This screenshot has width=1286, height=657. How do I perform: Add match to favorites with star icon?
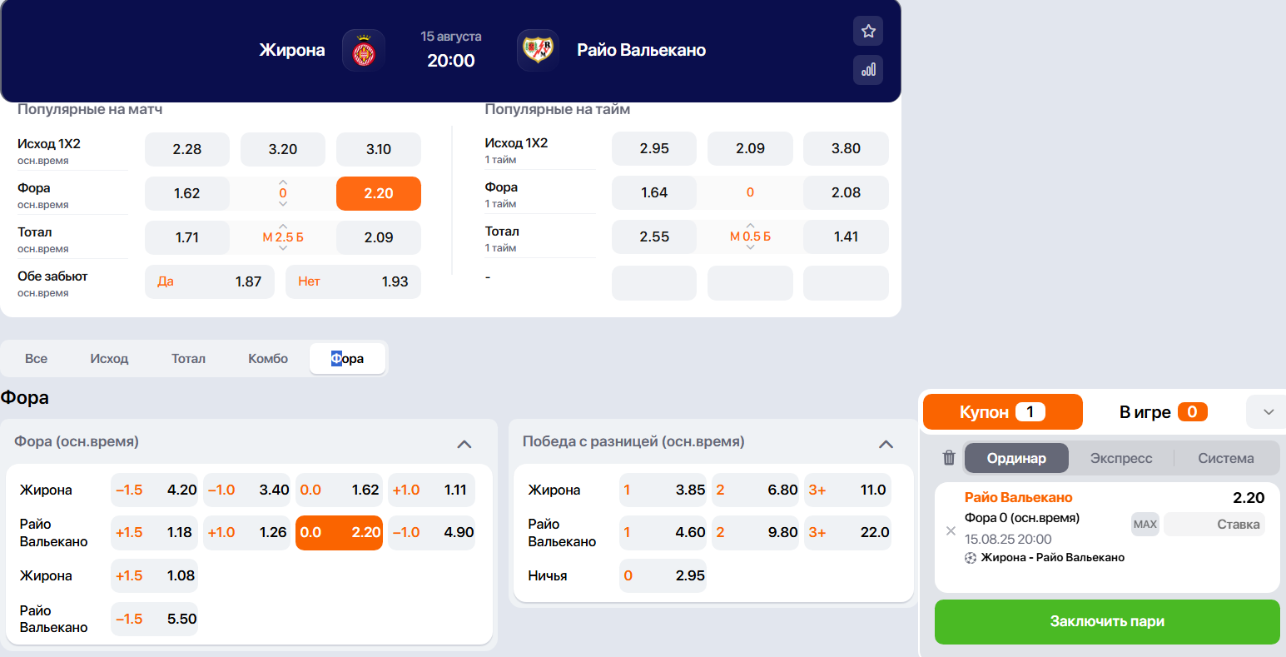[x=868, y=31]
